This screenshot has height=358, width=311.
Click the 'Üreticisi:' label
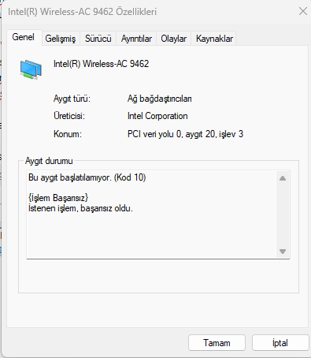tap(69, 116)
